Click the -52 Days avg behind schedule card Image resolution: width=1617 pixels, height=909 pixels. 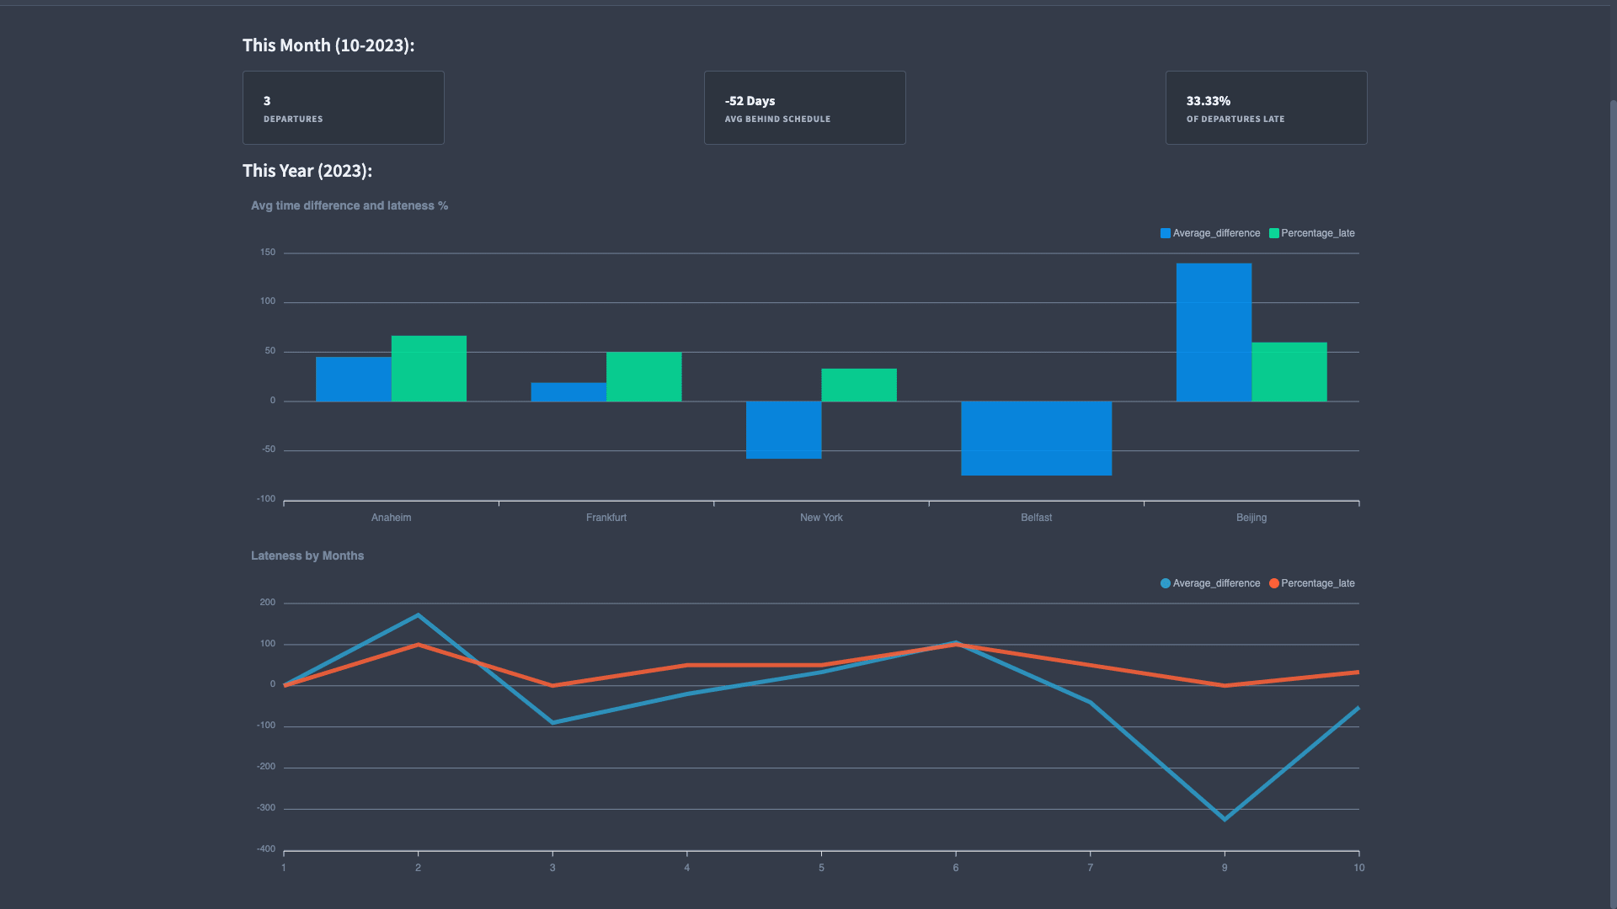(x=805, y=108)
